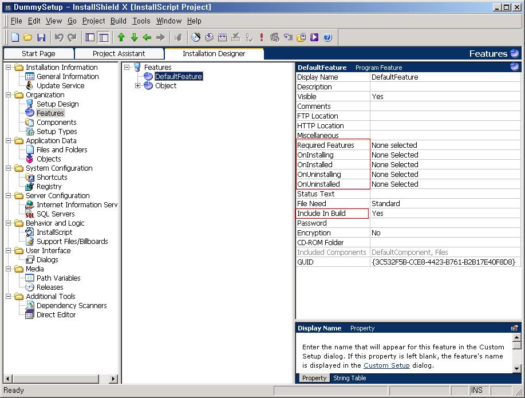Click the green left arrow toolbar icon

(147, 37)
